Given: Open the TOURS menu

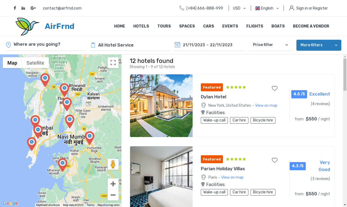Looking at the screenshot, I should point(164,26).
